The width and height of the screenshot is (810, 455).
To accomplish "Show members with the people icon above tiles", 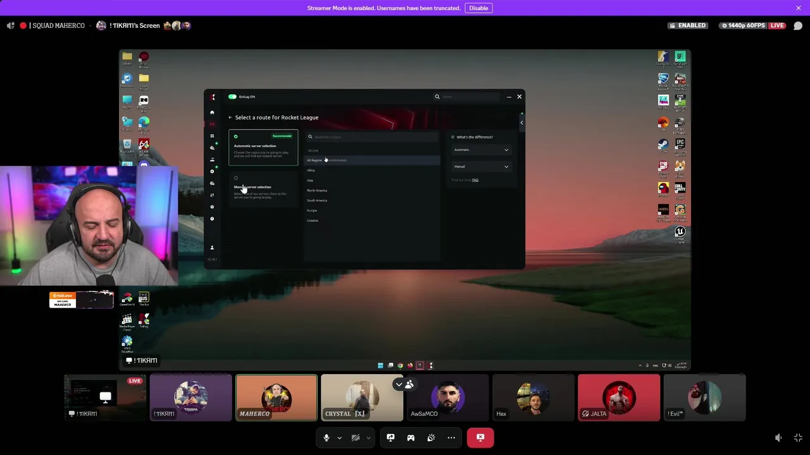I will pyautogui.click(x=409, y=384).
